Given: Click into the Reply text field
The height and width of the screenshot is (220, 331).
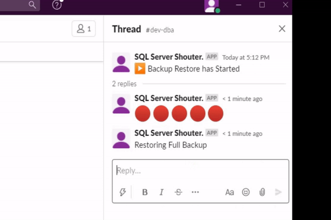Looking at the screenshot, I should point(199,171).
